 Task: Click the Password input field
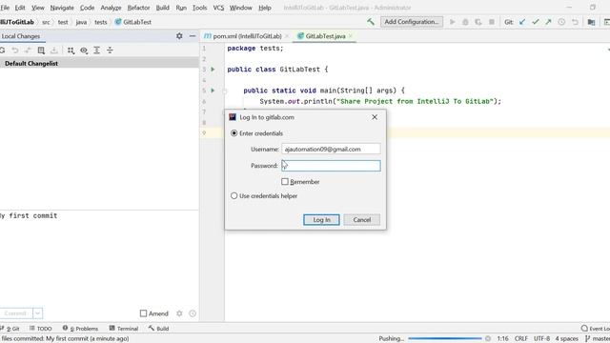pos(331,166)
